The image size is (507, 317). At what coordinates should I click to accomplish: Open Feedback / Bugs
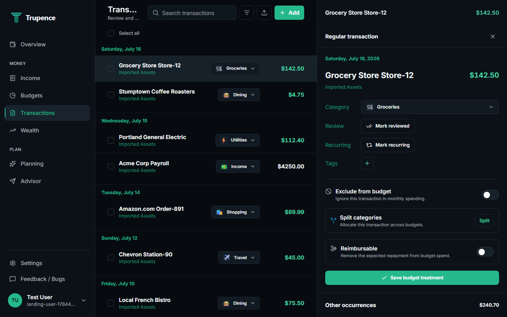[x=47, y=279]
